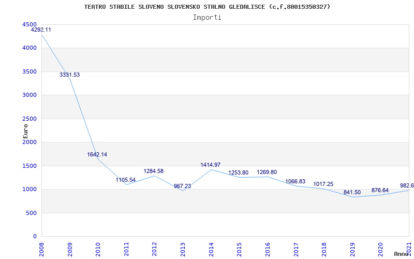The image size is (414, 259).
Task: Select the data label 841.50
Action: (x=352, y=192)
